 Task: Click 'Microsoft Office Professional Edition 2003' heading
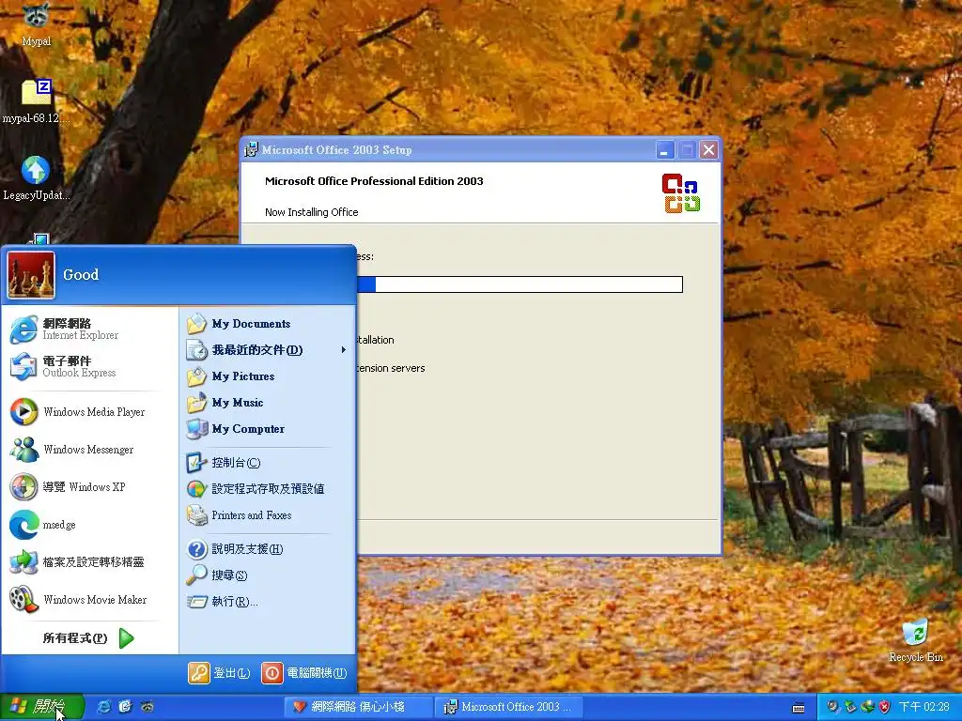pyautogui.click(x=374, y=181)
